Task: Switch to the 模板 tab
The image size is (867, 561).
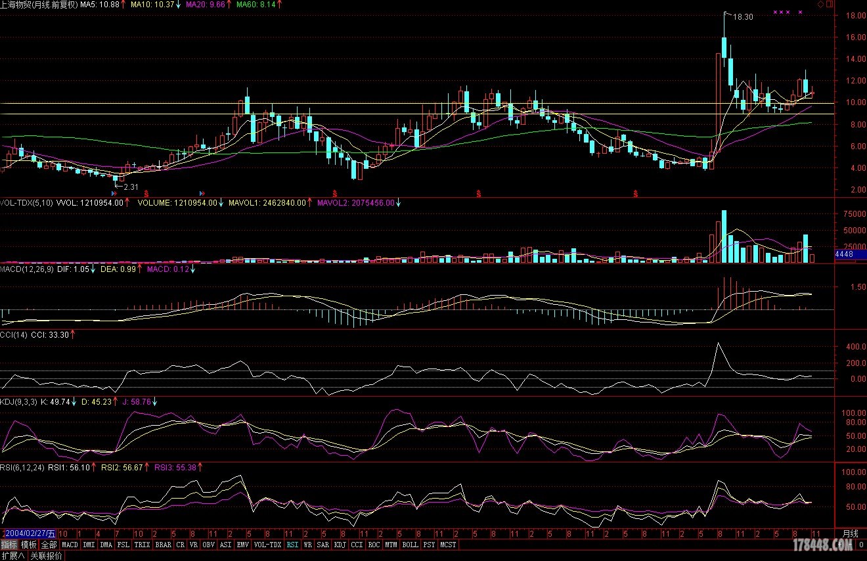Action: point(28,545)
